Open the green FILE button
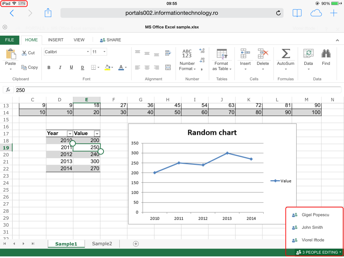The image size is (344, 258). point(10,40)
